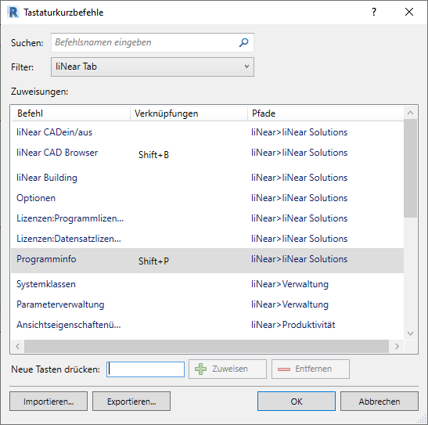Confirm with the OK button
Viewport: 428px width, 425px height.
click(297, 402)
